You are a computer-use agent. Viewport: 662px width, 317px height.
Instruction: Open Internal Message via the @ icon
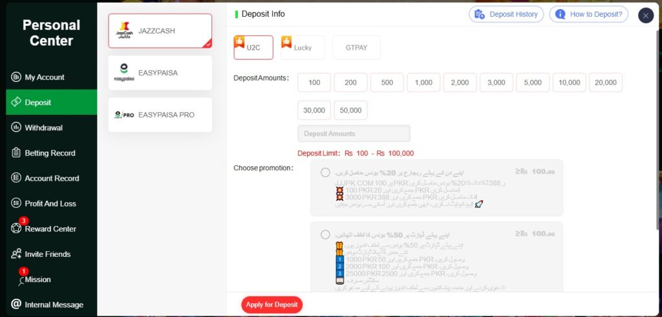(16, 304)
